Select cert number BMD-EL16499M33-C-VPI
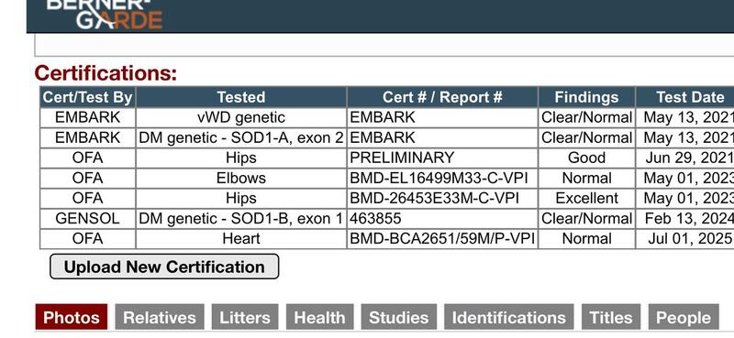This screenshot has height=338, width=734. point(439,178)
